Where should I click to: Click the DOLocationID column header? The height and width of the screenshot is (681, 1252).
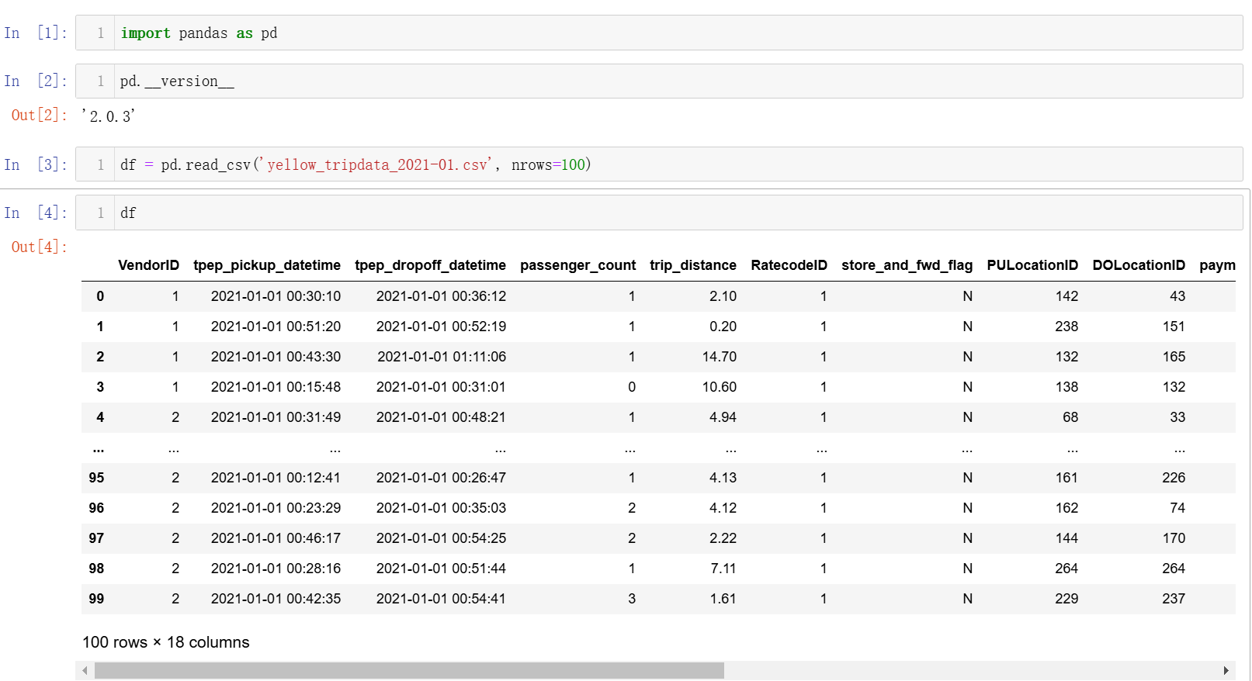click(x=1139, y=265)
